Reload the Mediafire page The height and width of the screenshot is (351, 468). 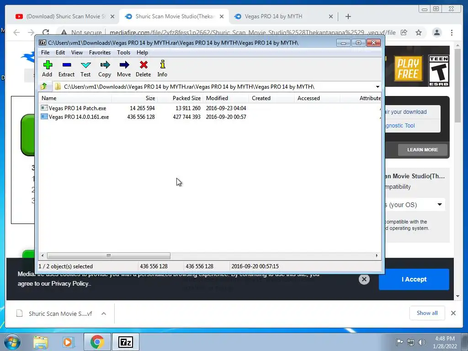pos(46,32)
